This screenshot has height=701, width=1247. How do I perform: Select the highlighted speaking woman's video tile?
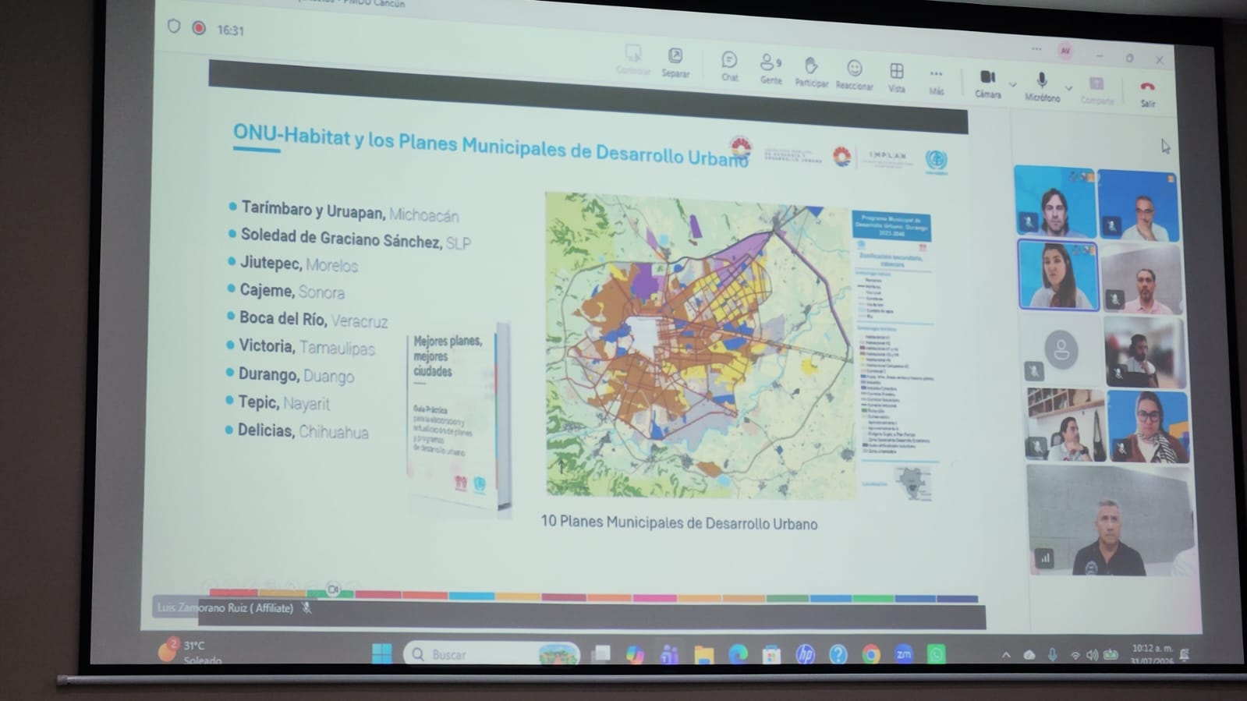click(x=1058, y=274)
